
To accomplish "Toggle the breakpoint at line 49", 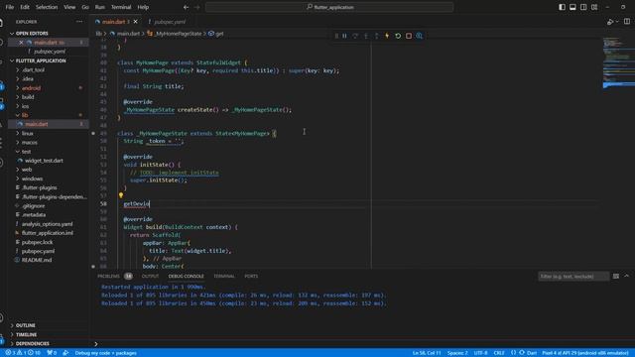I will 93,133.
